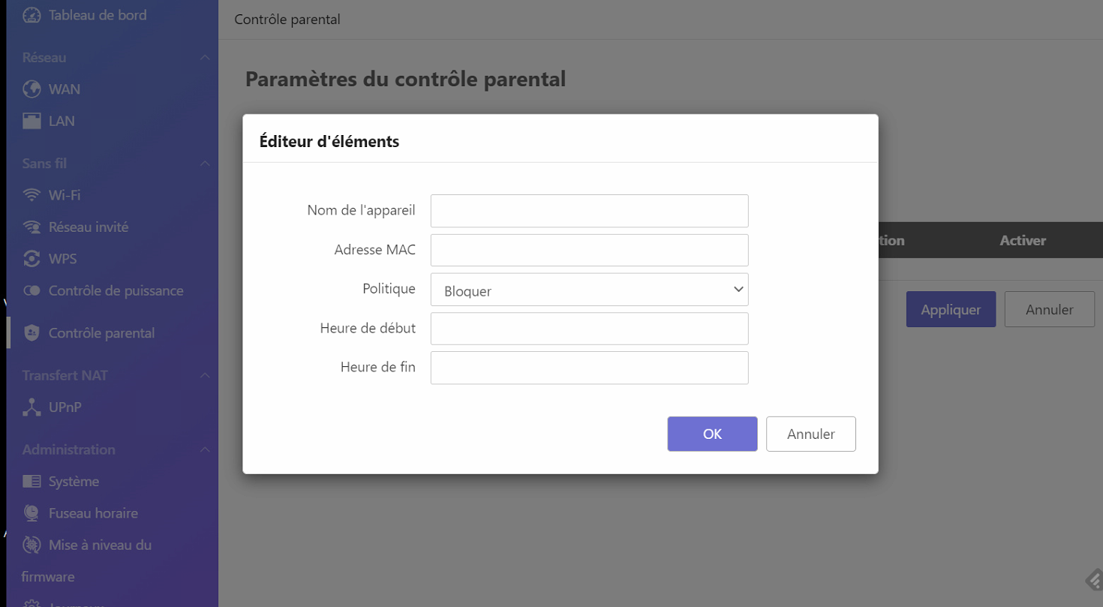Open the Système icon
The image size is (1103, 607).
[x=32, y=482]
